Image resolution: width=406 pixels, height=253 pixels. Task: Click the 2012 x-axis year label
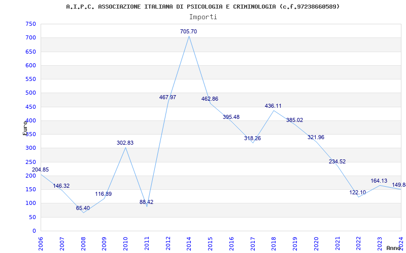168,244
